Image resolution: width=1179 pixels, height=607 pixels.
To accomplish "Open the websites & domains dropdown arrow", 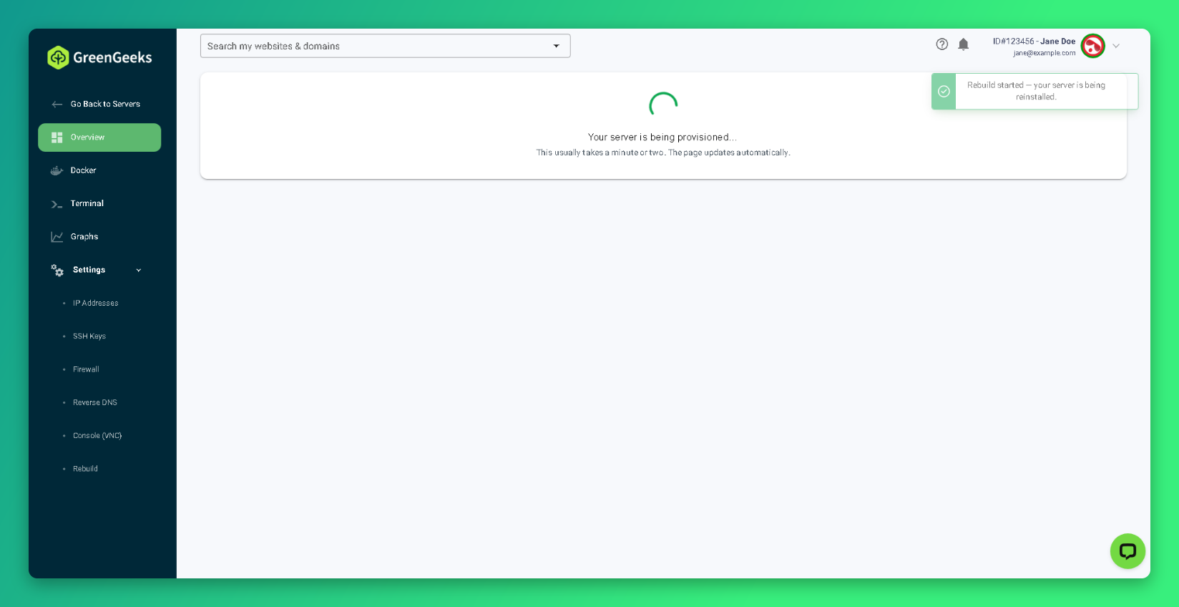I will pos(557,46).
